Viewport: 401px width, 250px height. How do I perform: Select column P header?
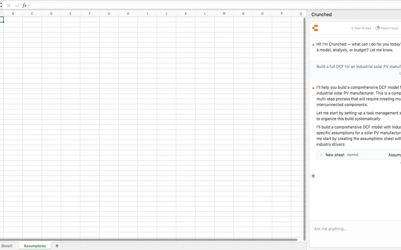click(282, 14)
